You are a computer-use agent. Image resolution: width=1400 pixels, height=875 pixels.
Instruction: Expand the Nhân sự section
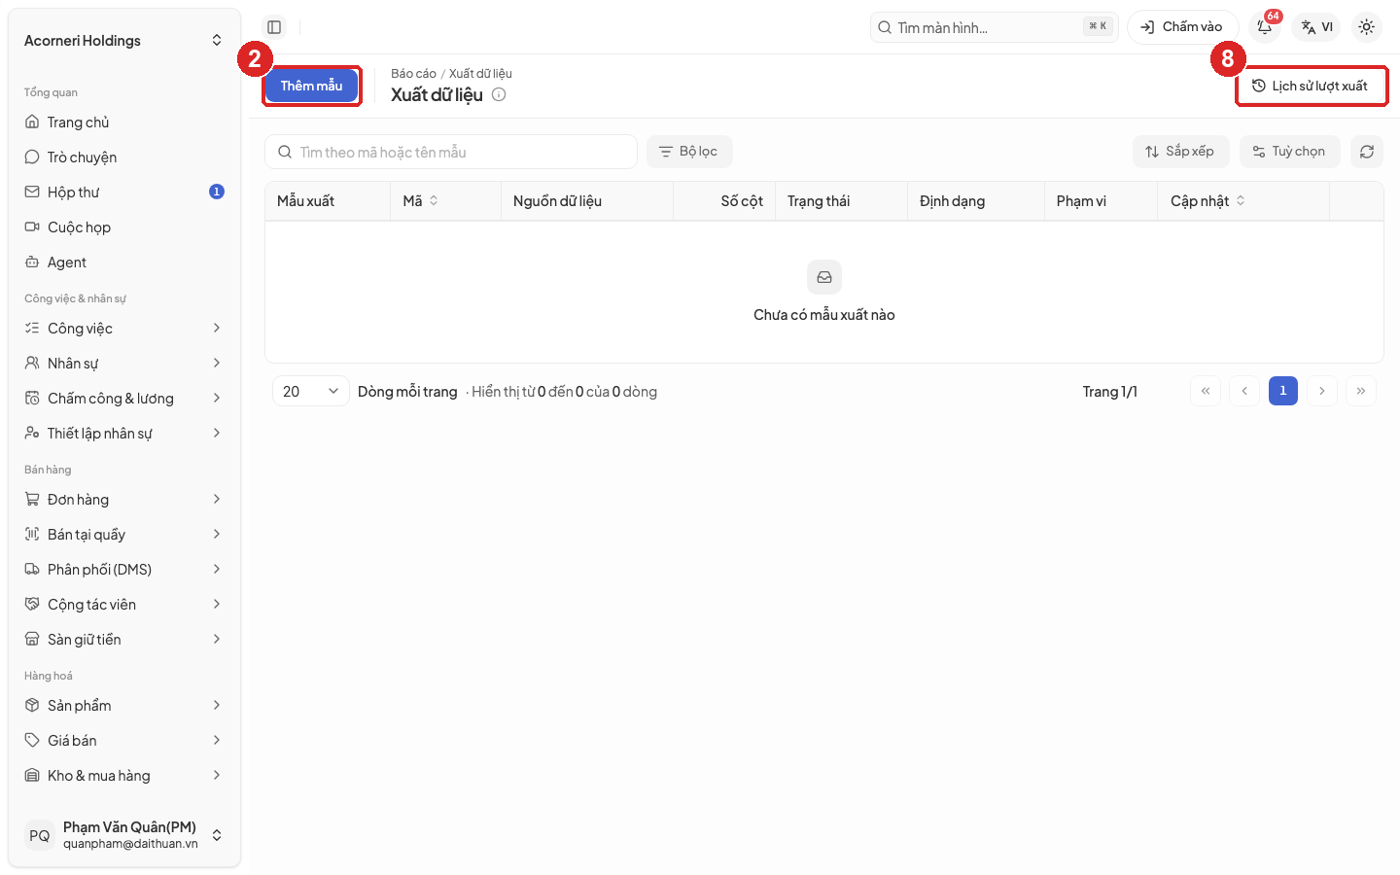[x=124, y=364]
